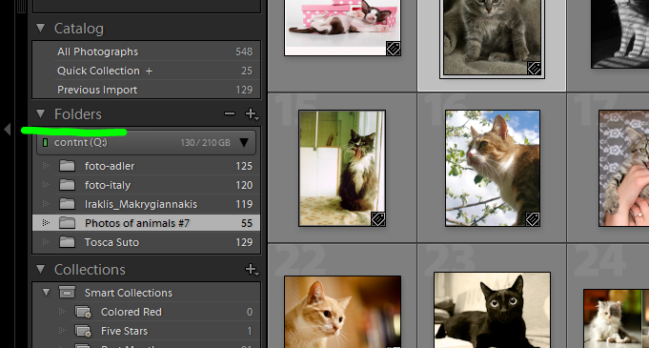This screenshot has height=348, width=649.
Task: Click the 55 count for Photos of animals #7
Action: [247, 223]
